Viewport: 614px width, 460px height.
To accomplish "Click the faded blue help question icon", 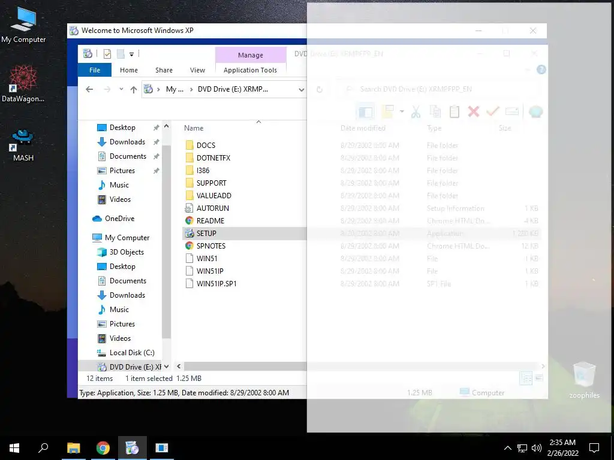I will pyautogui.click(x=541, y=69).
